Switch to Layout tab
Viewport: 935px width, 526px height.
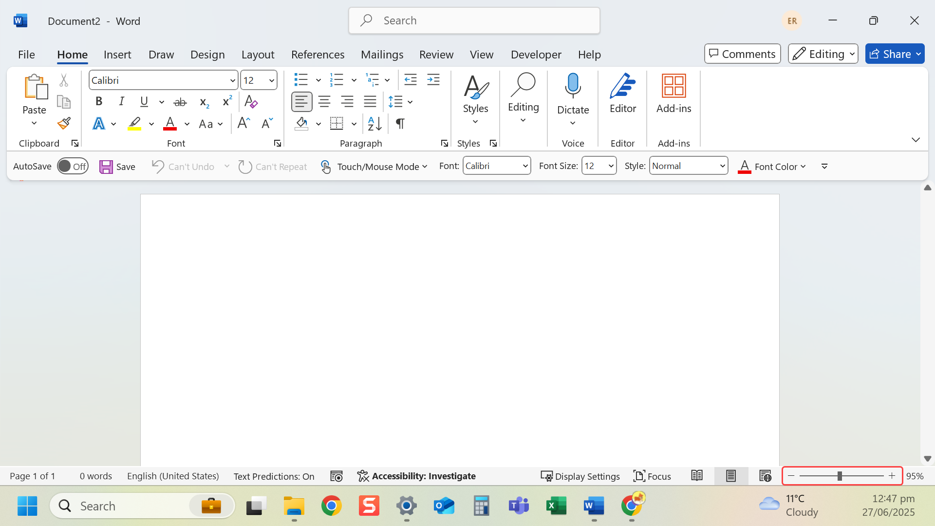click(258, 54)
